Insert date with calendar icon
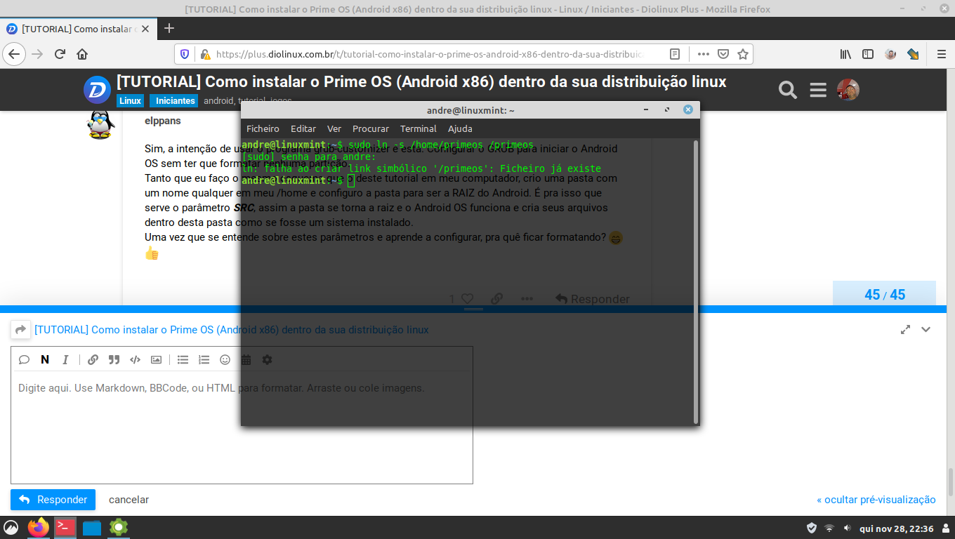 [246, 359]
